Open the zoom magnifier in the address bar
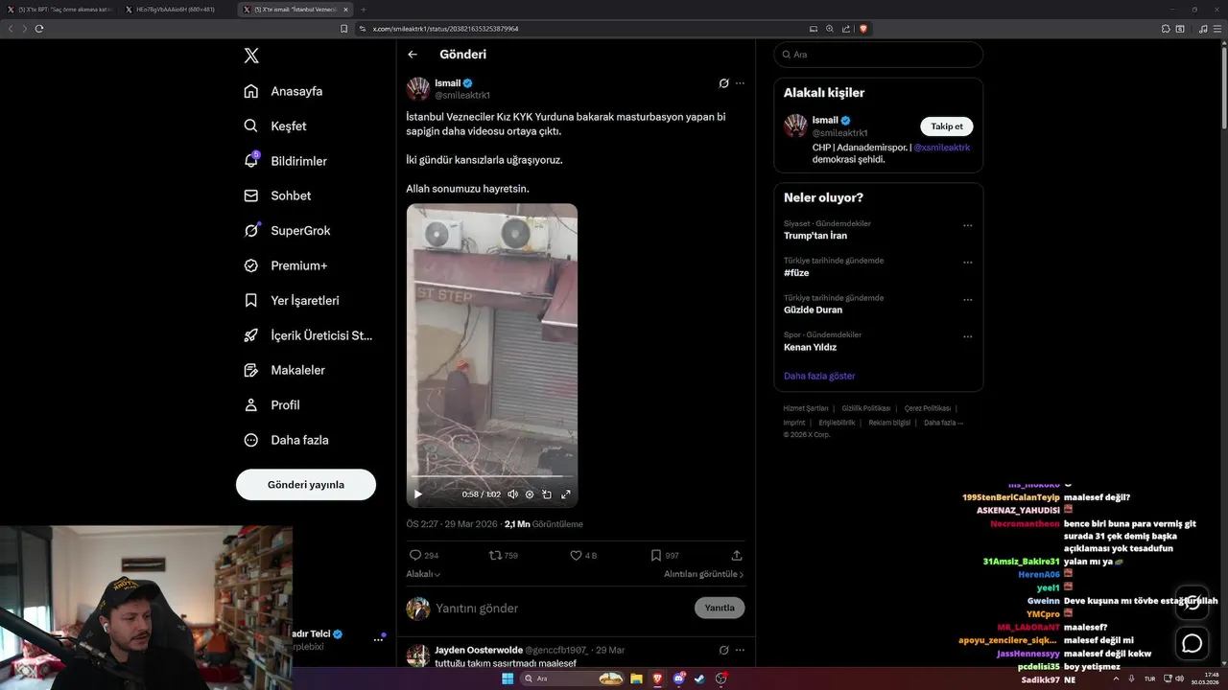 coord(829,29)
